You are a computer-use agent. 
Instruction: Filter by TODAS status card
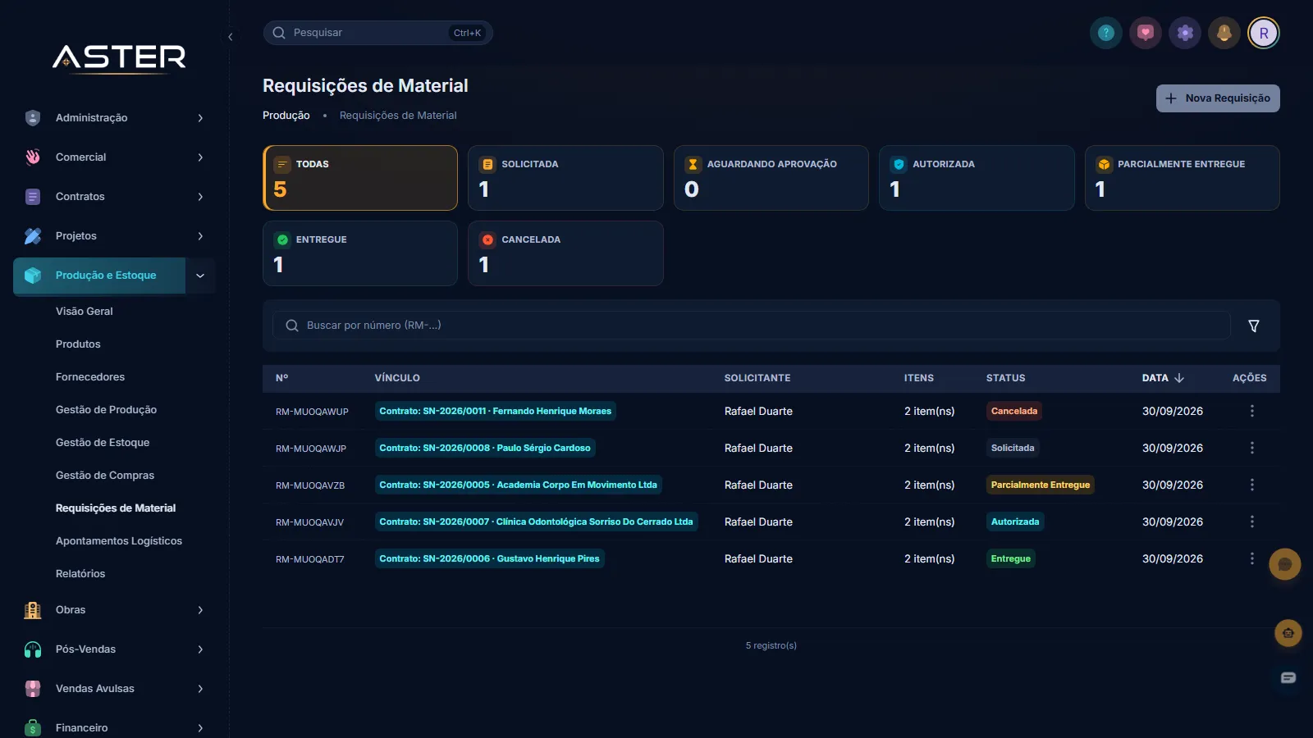point(360,178)
